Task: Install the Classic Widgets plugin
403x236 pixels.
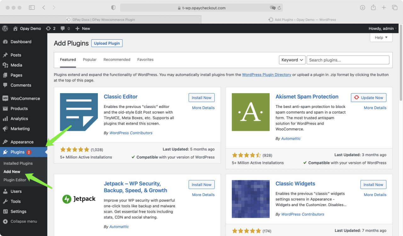Action: [373, 185]
